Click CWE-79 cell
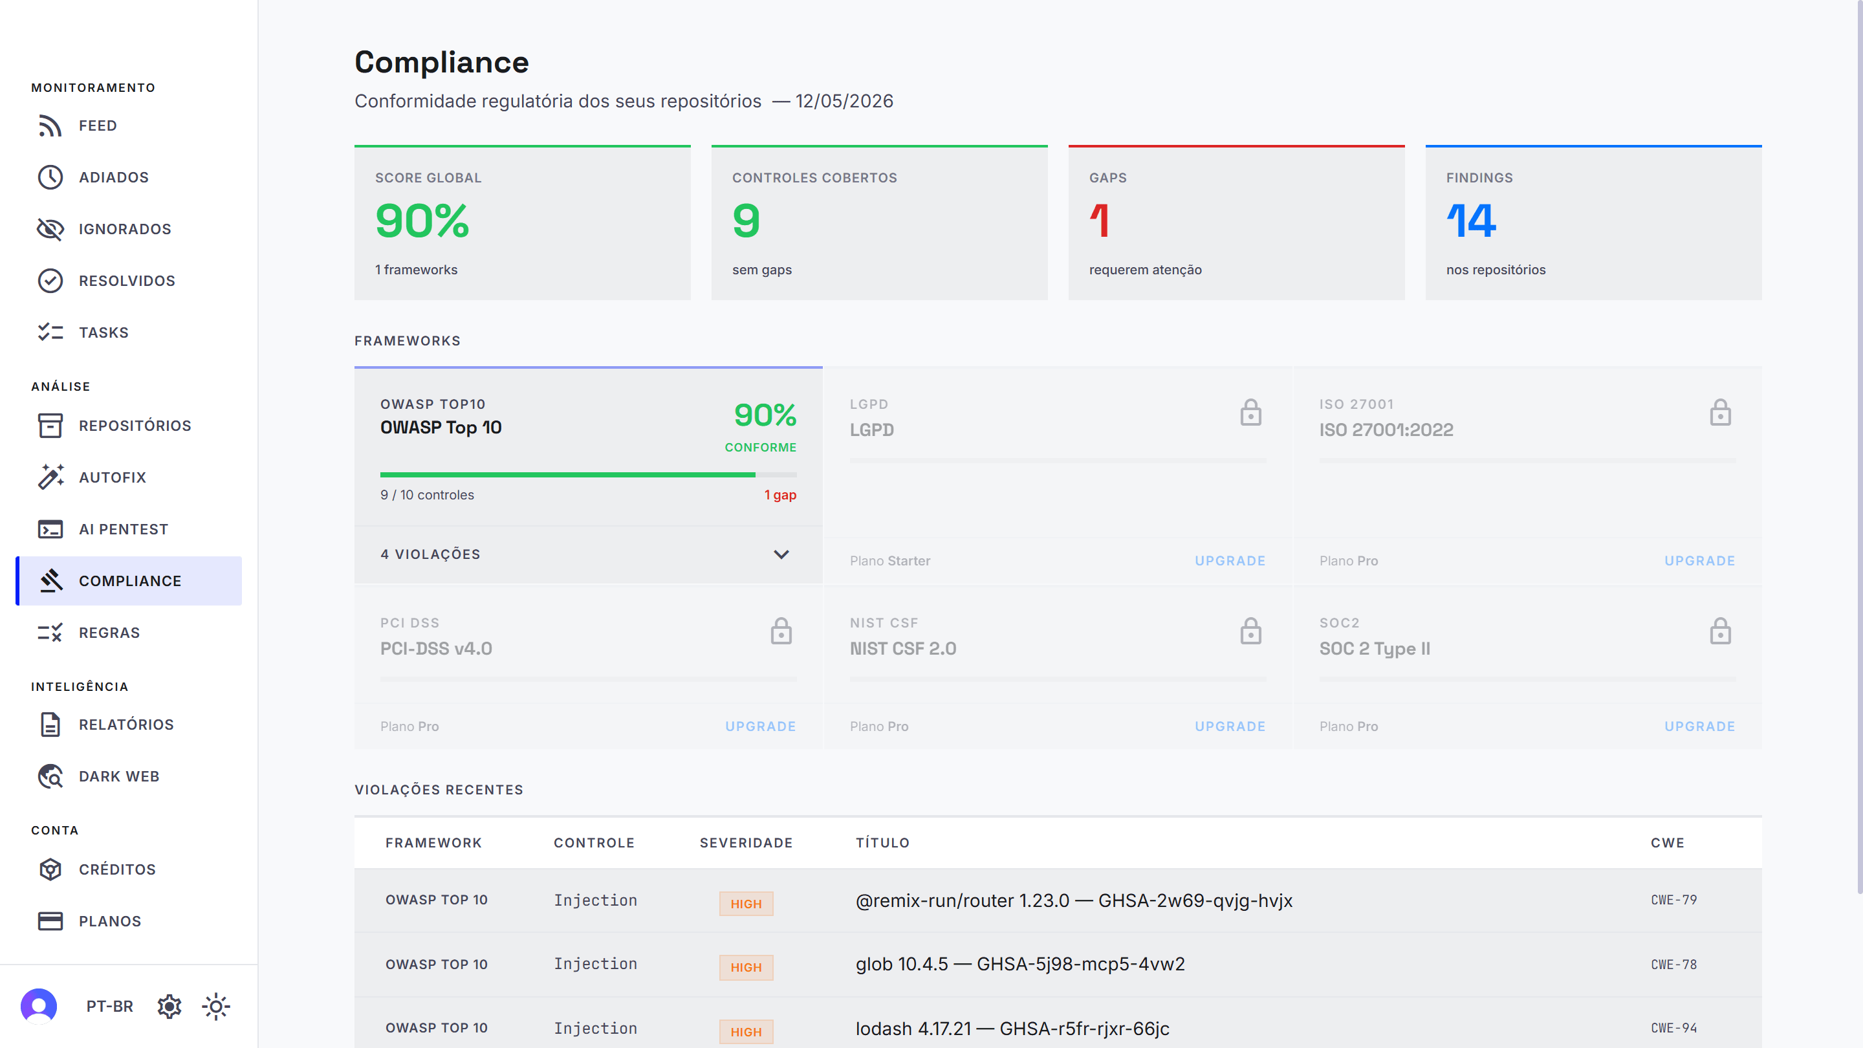The image size is (1863, 1048). pos(1673,900)
